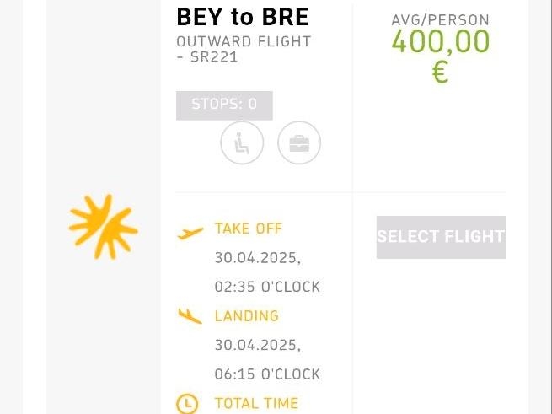Screen dimensions: 552x414
Task: Click the LANDING label
Action: point(247,316)
